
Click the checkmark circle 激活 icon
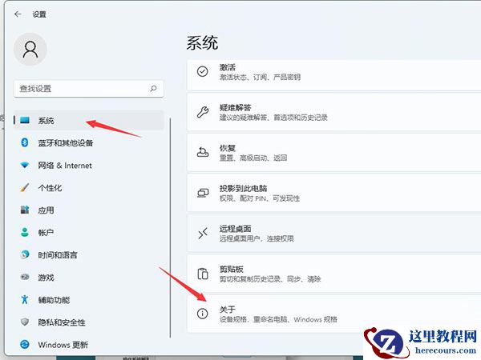tap(203, 72)
